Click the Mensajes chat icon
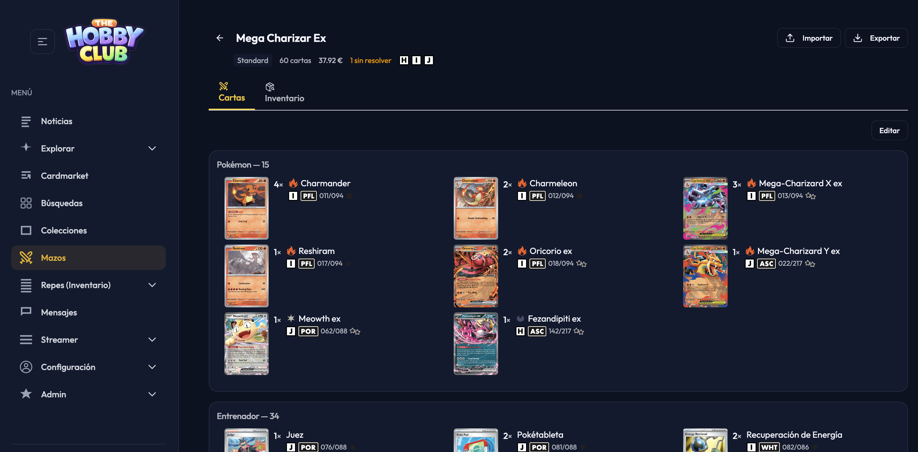Screen dimensions: 918x452 [x=26, y=312]
